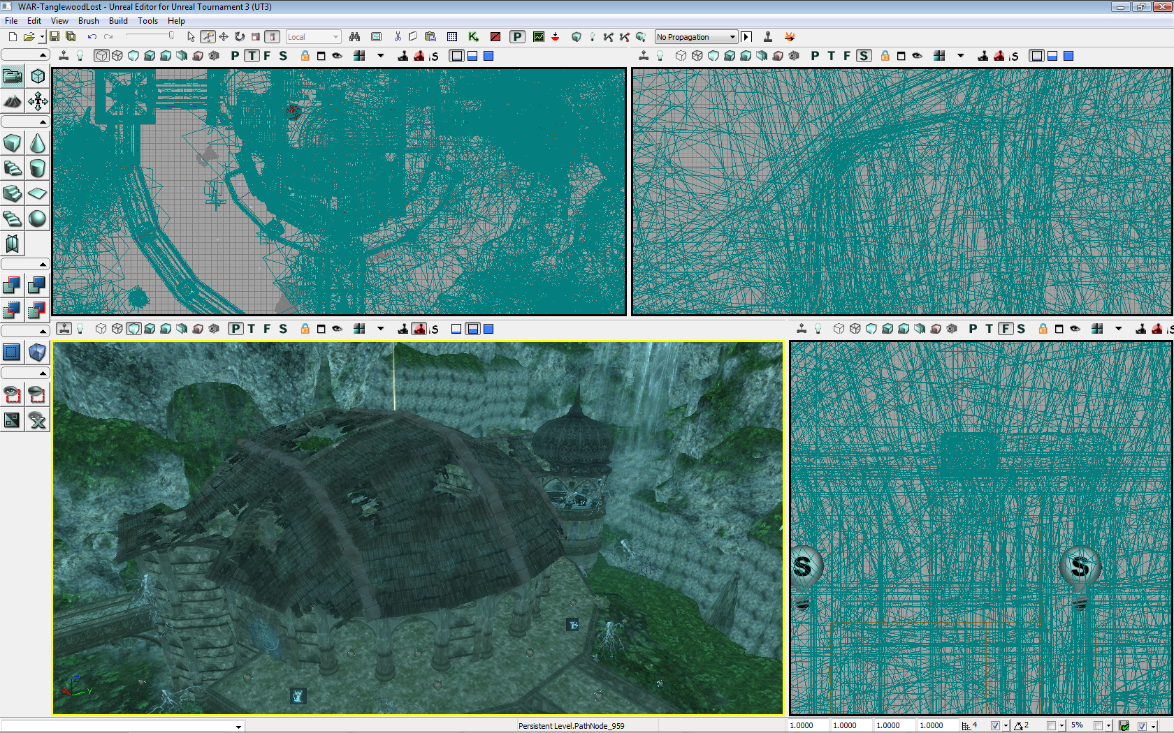The image size is (1174, 733).
Task: Open the File menu
Action: click(x=11, y=21)
